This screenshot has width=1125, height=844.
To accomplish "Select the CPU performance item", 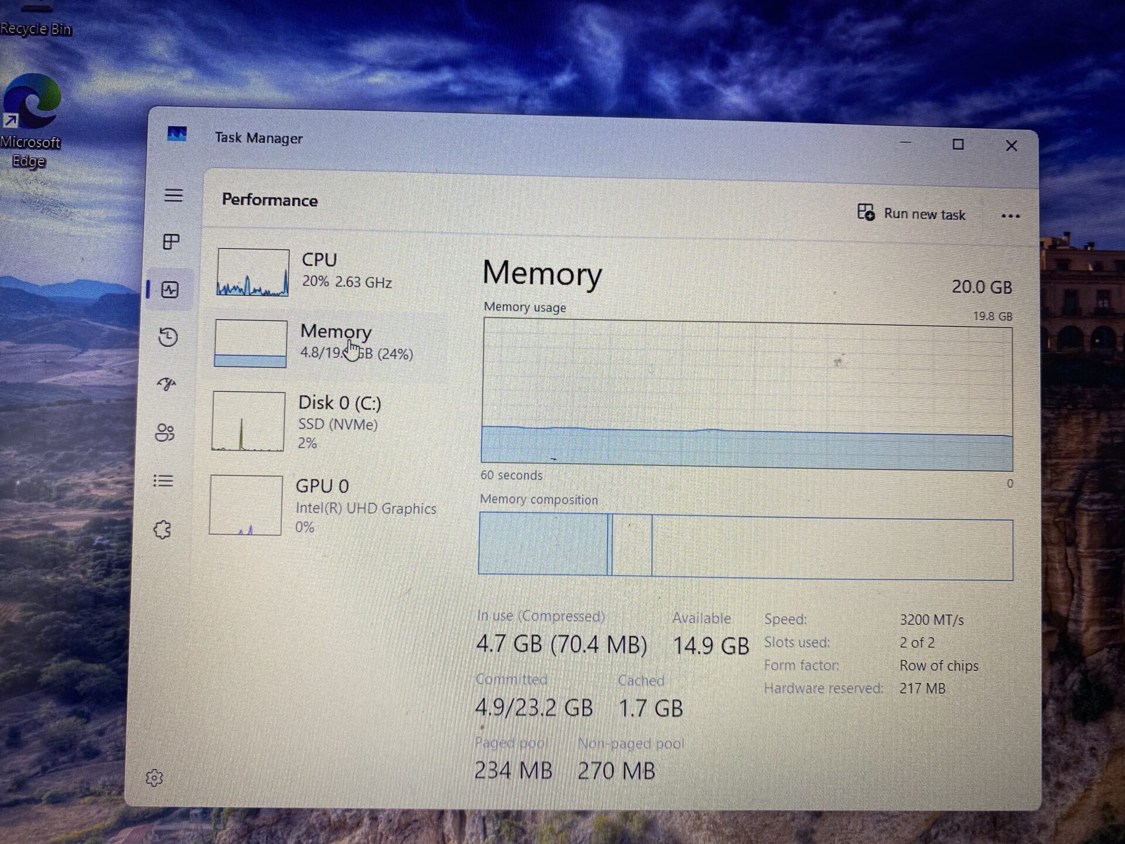I will tap(346, 271).
